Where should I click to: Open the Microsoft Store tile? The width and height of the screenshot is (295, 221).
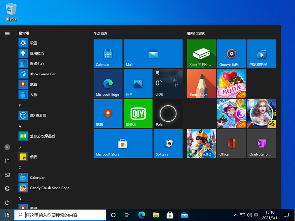click(123, 143)
